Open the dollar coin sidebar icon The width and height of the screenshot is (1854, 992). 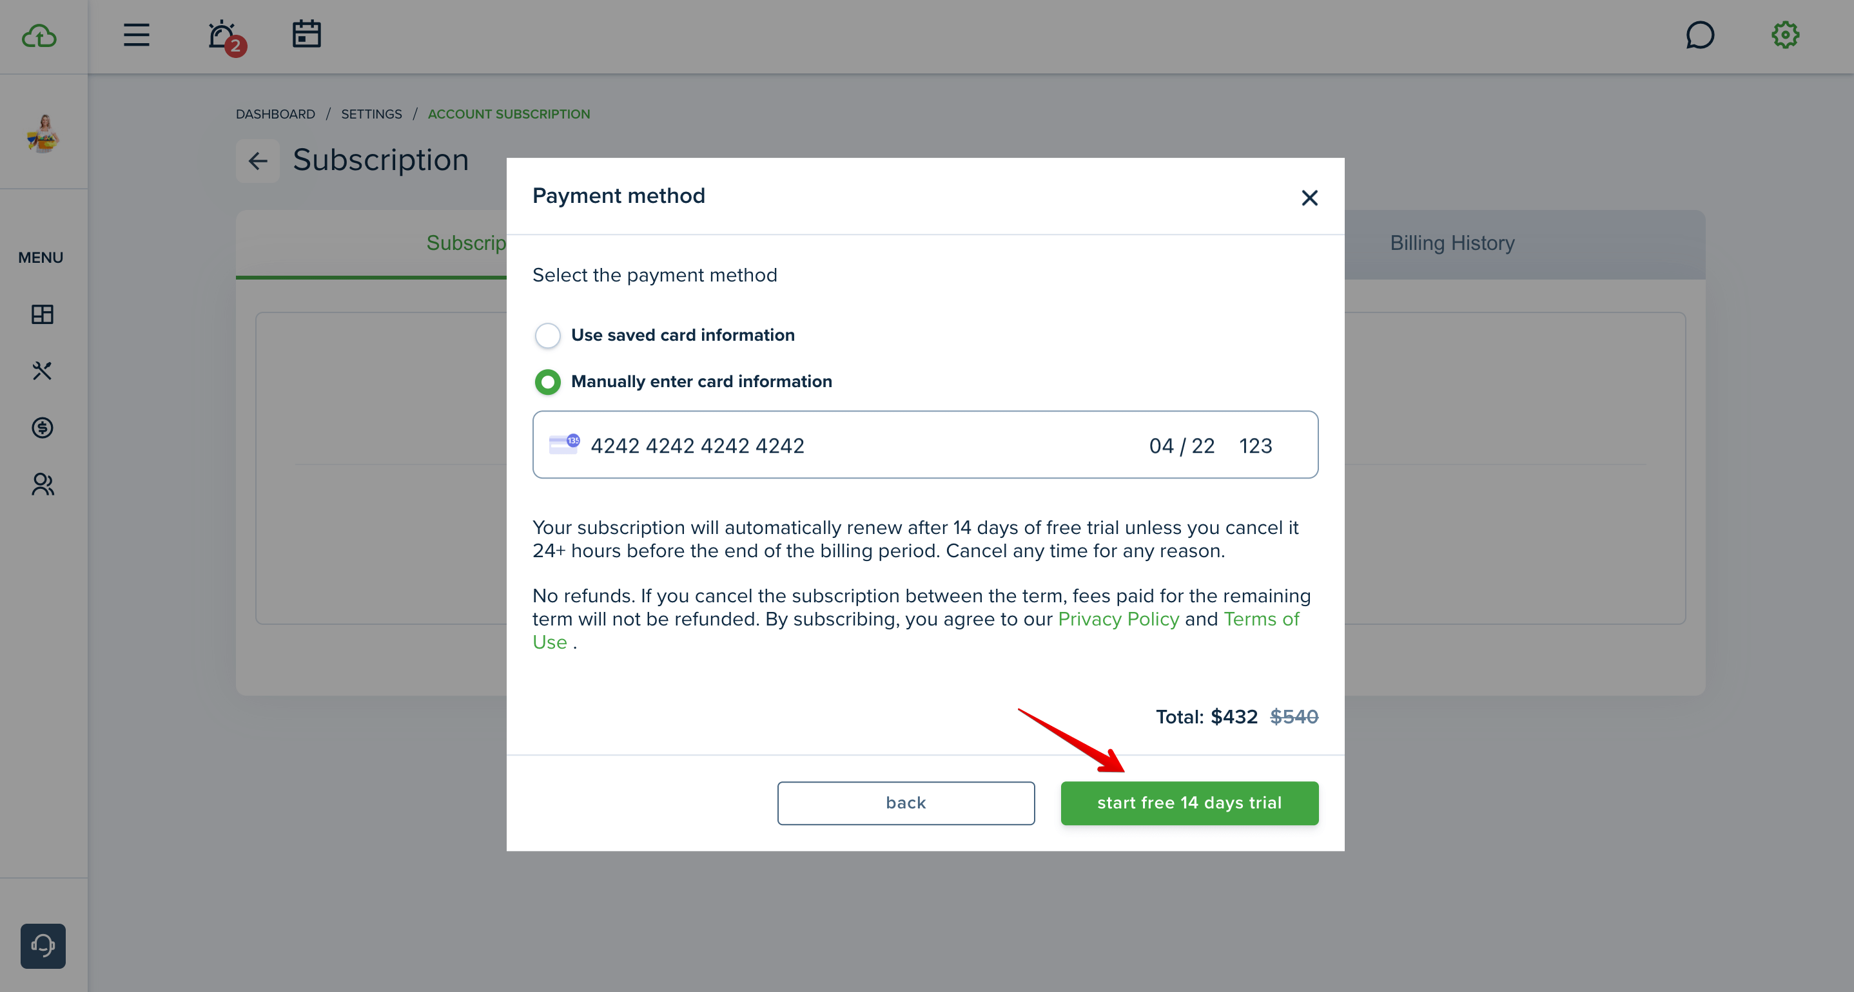click(x=43, y=428)
